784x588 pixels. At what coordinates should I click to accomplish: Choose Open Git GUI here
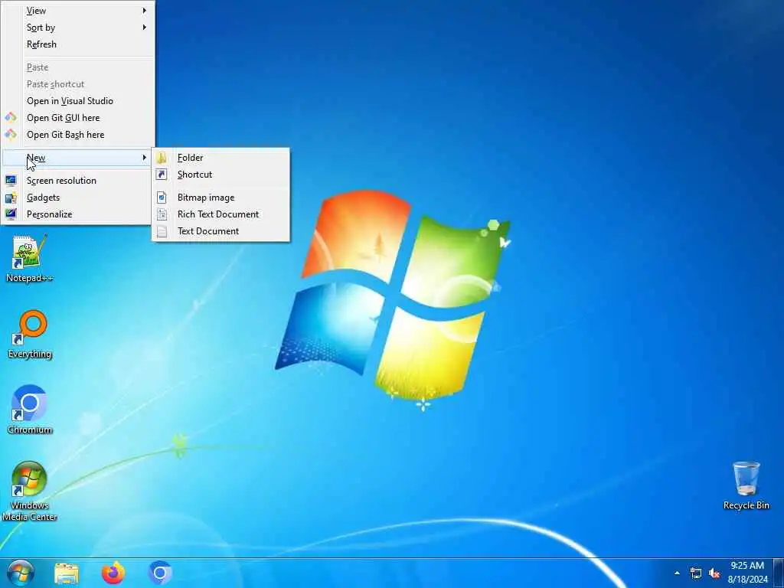tap(77, 118)
